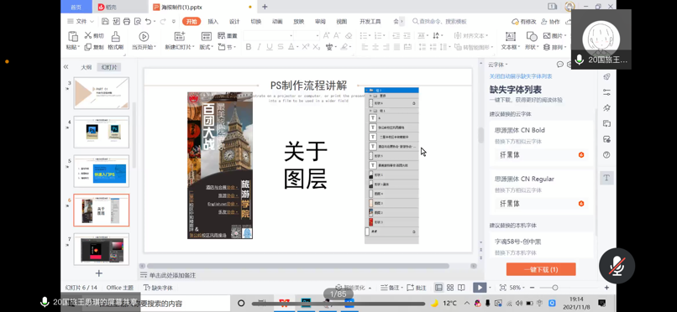
Task: Click 关闭自动展示缺失字体列表 link
Action: click(520, 76)
